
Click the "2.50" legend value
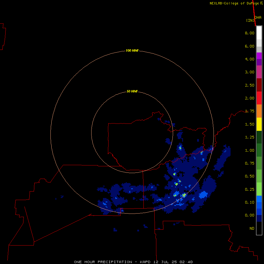[x=250, y=85]
